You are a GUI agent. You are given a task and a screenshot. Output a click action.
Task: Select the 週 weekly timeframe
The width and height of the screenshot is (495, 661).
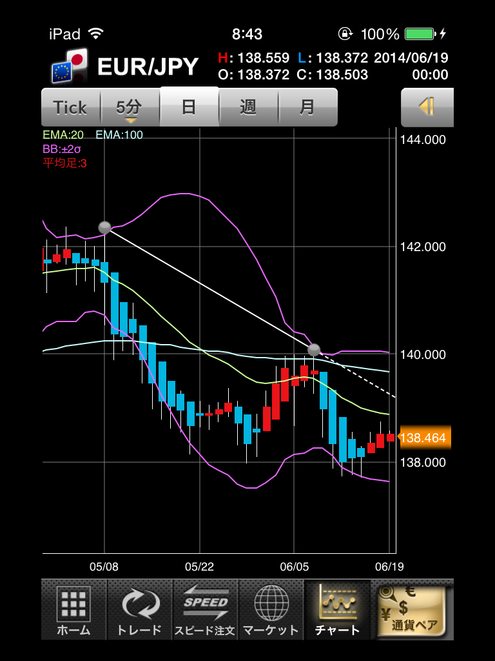249,108
